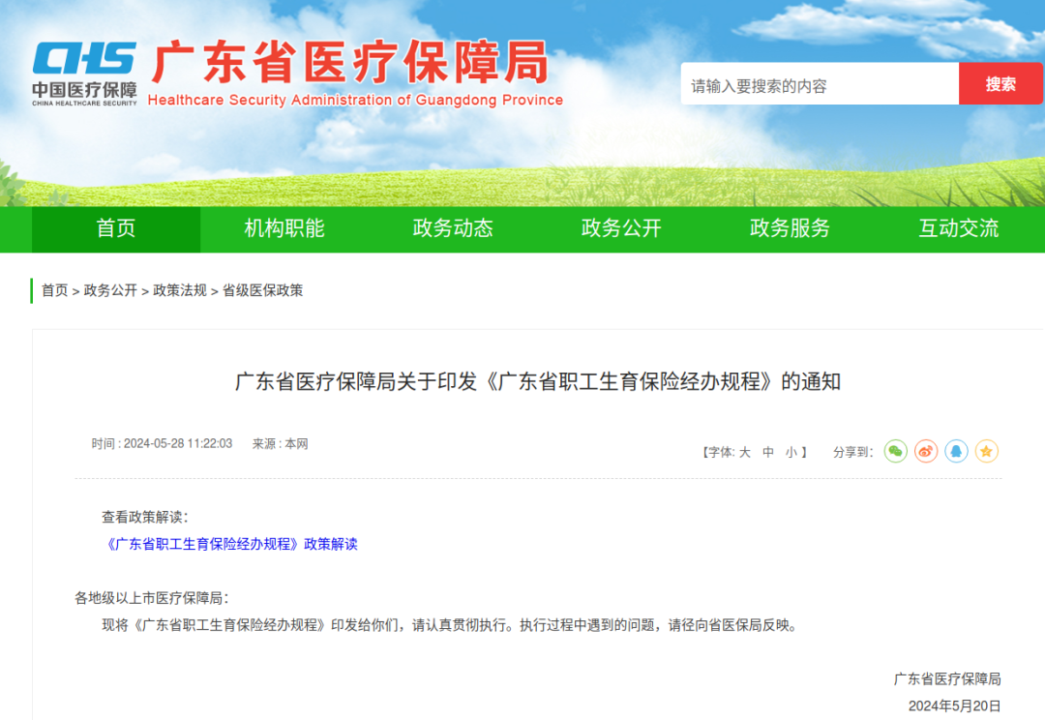Click the 搜索 search button
This screenshot has width=1045, height=720.
1000,83
